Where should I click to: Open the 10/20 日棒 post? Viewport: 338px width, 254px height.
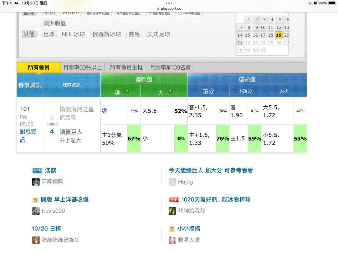47,229
